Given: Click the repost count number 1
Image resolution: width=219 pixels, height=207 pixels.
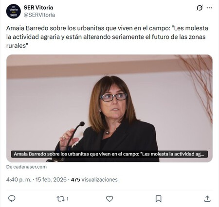Looking at the screenshot, I should pos(67,199).
